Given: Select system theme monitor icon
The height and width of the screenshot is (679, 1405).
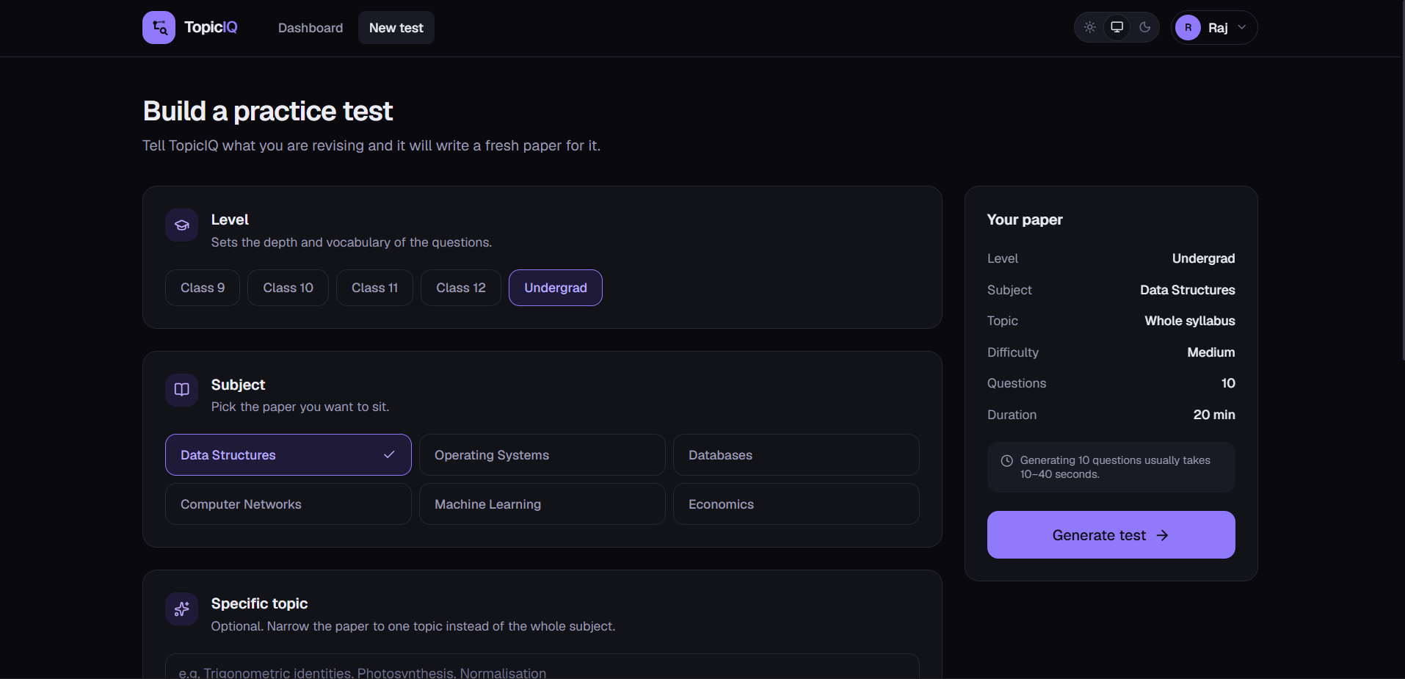Looking at the screenshot, I should (x=1117, y=27).
